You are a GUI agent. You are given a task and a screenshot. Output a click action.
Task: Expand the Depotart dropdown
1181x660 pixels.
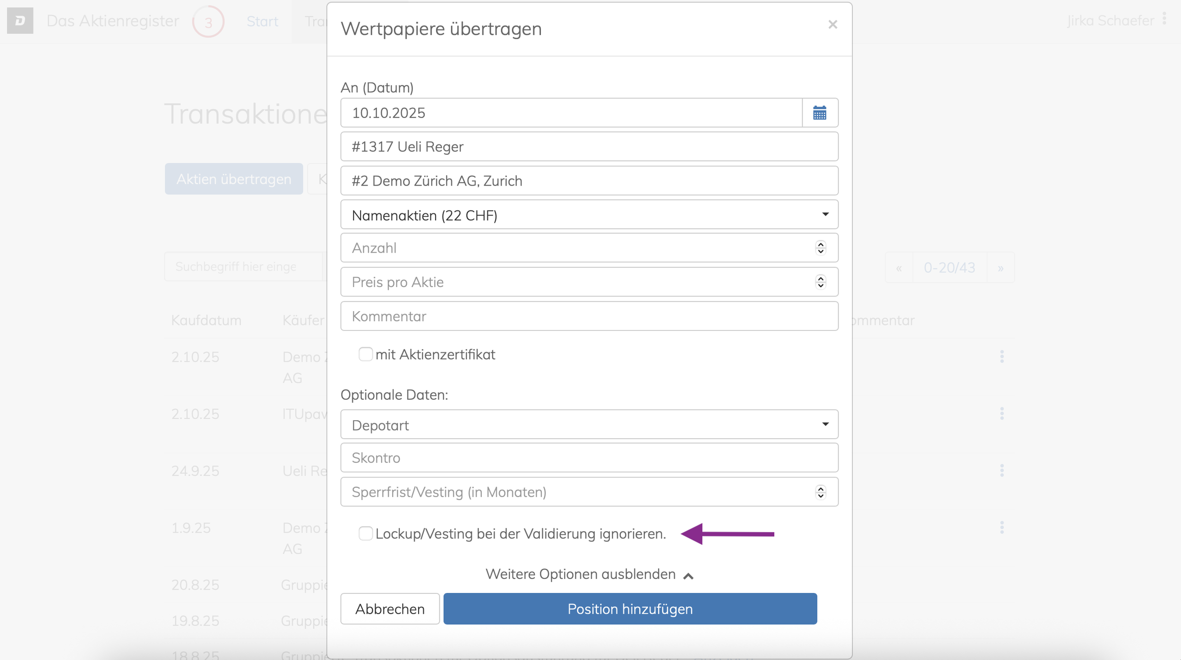(x=589, y=425)
